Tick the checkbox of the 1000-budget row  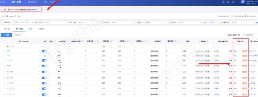pyautogui.click(x=4, y=51)
